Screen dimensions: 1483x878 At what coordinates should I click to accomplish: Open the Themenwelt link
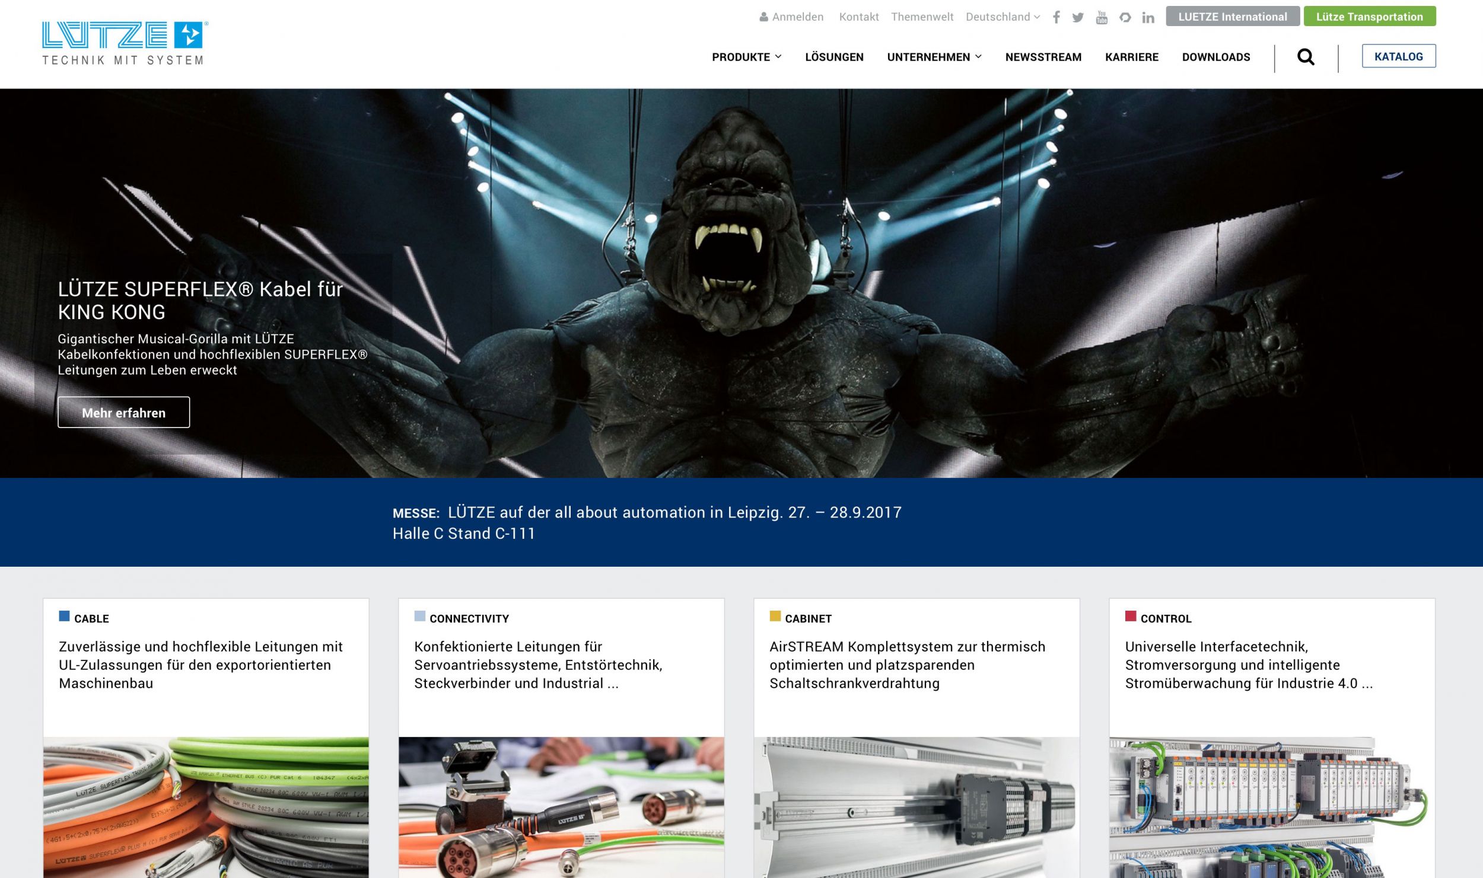[x=922, y=17]
